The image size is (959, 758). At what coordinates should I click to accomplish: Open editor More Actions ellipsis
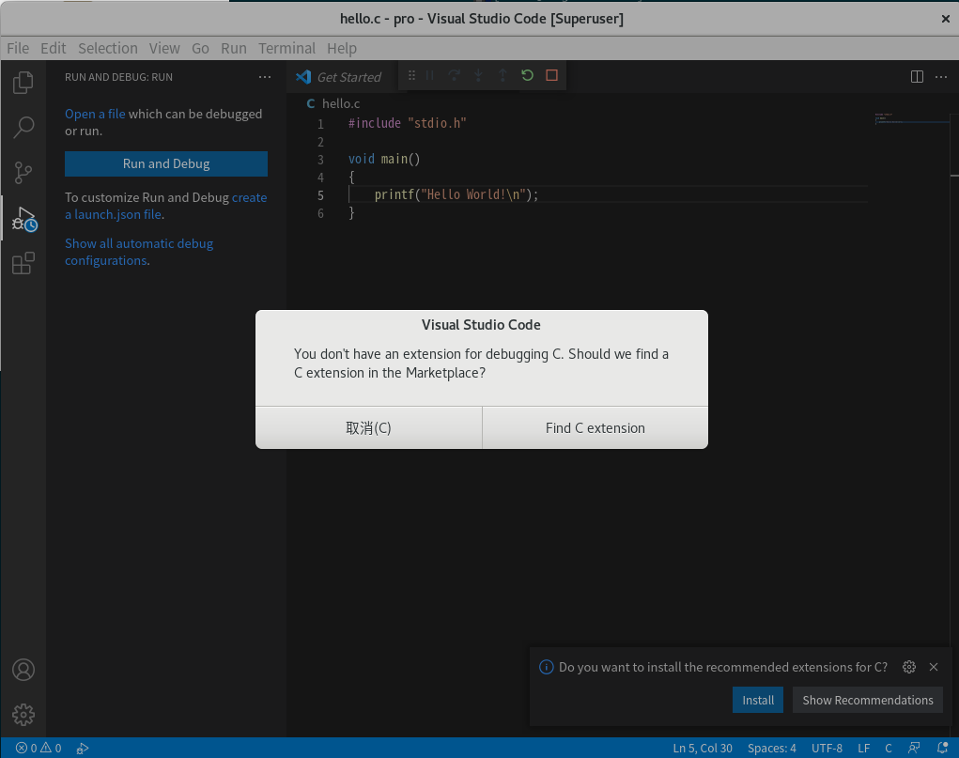tap(941, 76)
